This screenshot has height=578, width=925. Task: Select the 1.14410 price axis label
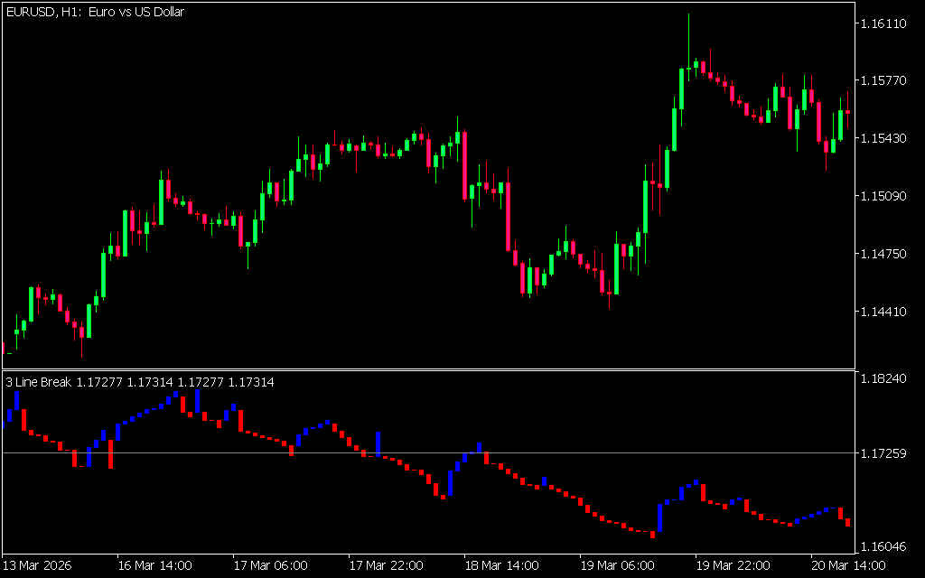tap(883, 312)
